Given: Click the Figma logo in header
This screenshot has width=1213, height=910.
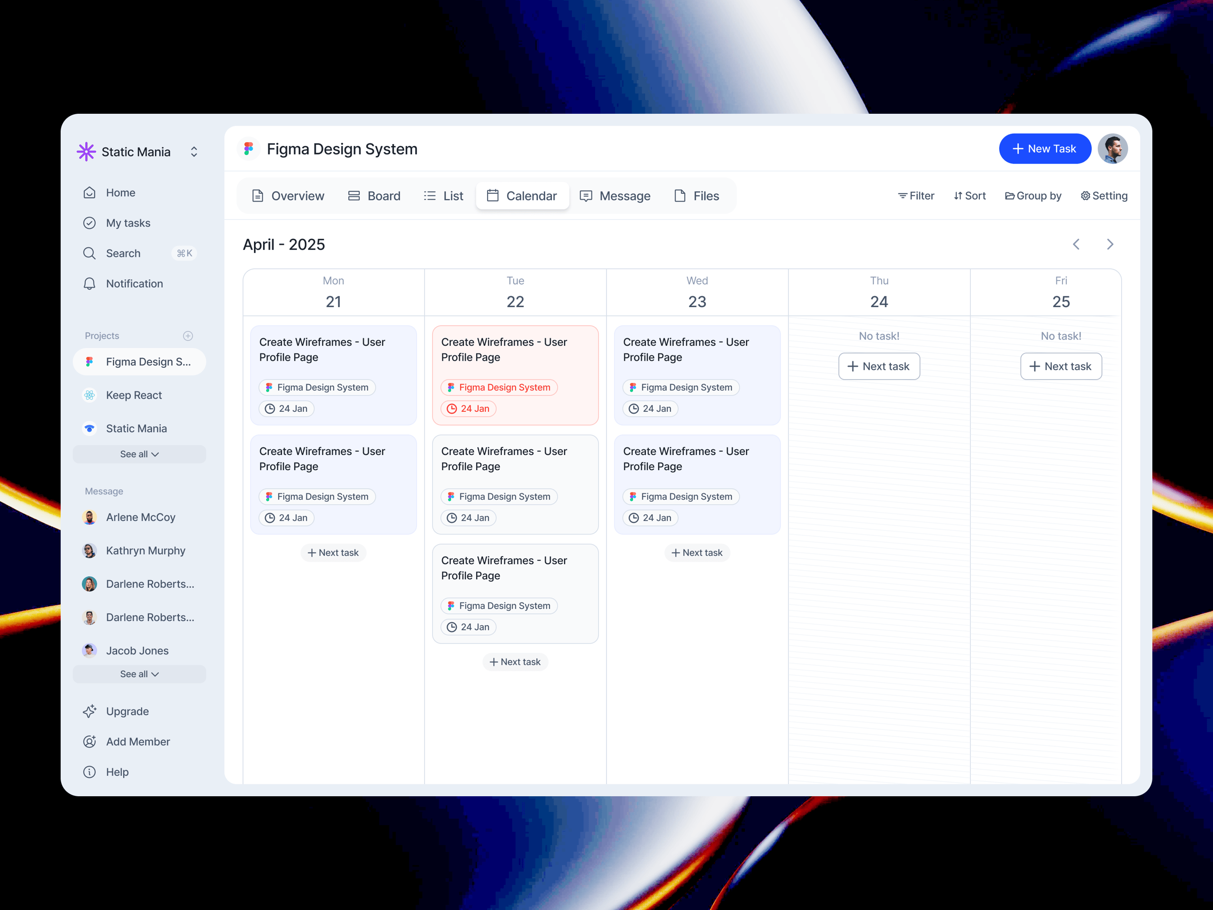Looking at the screenshot, I should click(x=248, y=149).
